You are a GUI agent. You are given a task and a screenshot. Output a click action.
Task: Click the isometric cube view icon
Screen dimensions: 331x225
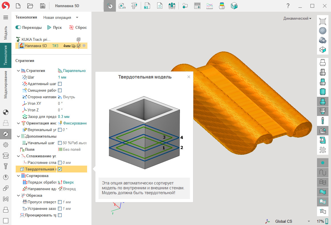coord(322,50)
